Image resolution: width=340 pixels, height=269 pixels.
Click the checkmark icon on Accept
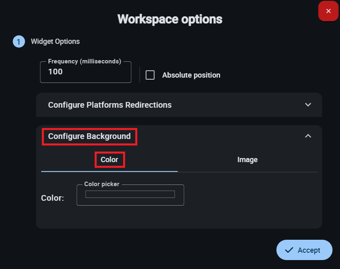click(x=289, y=250)
